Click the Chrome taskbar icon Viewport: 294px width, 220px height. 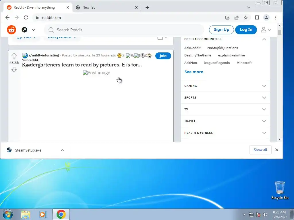pos(61,214)
